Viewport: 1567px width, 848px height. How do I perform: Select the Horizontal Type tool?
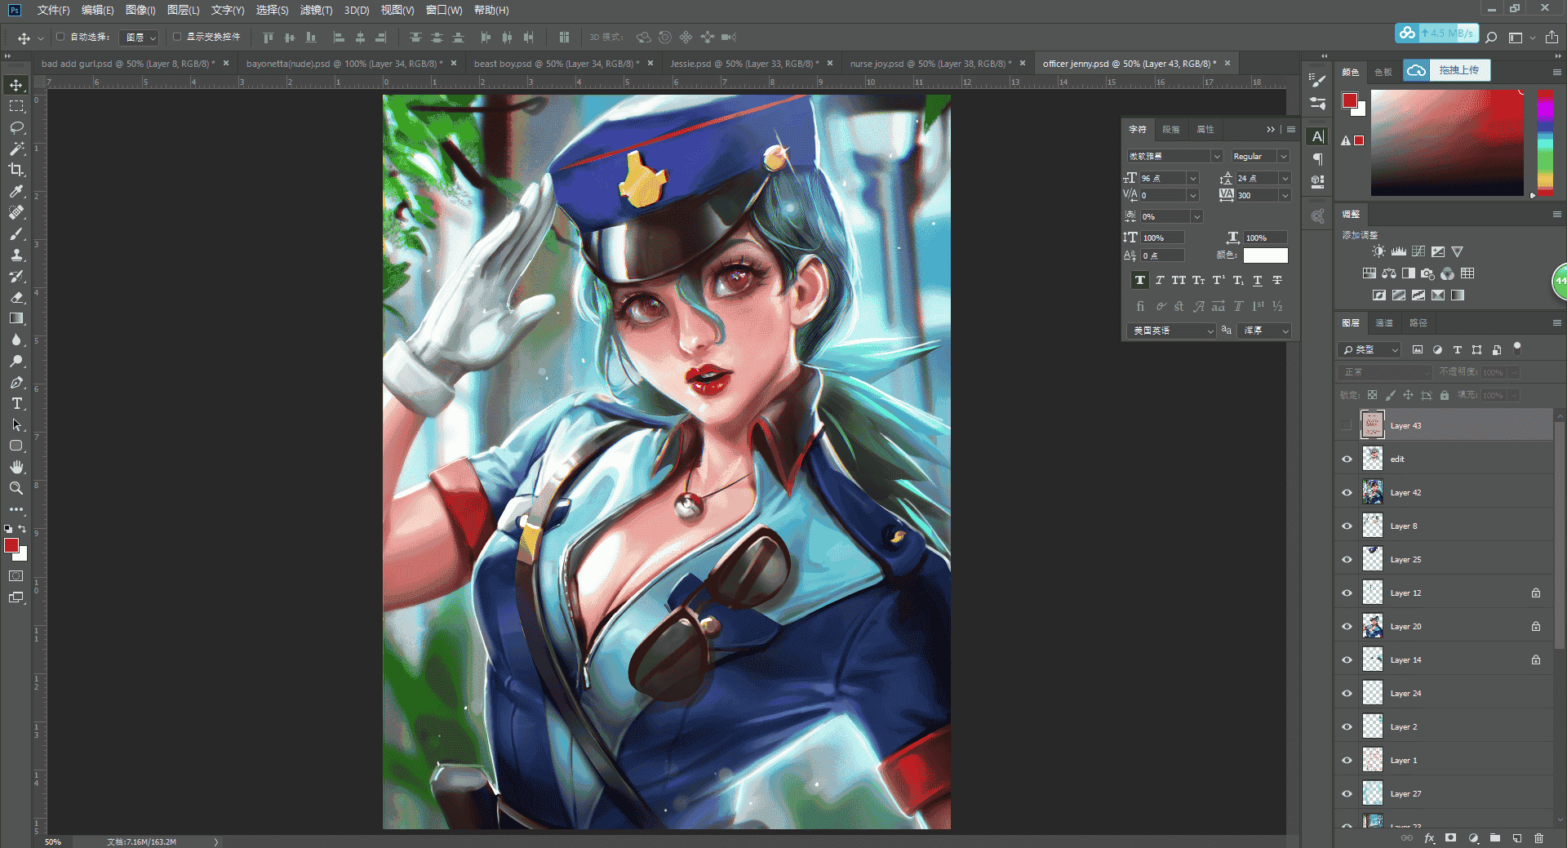(x=16, y=403)
